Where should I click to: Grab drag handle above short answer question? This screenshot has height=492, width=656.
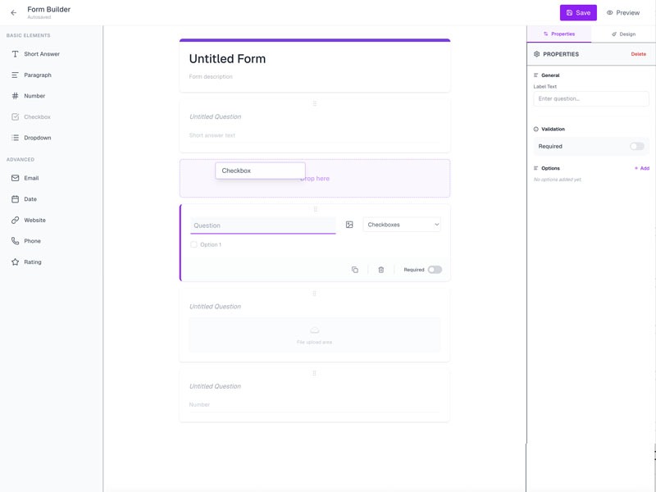[315, 103]
